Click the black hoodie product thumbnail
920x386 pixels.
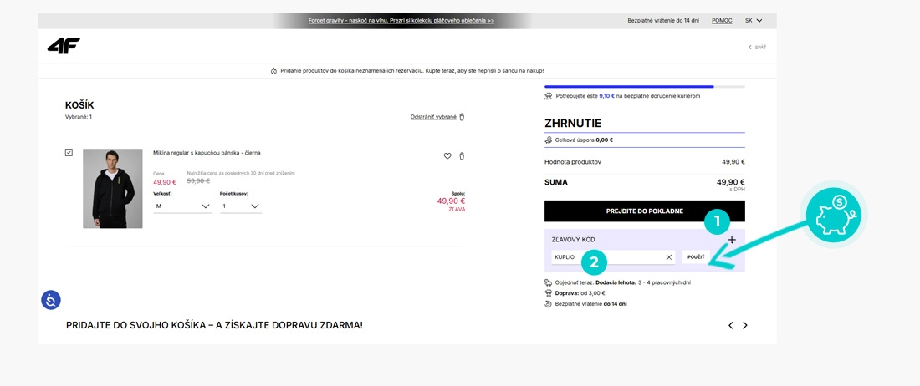113,189
